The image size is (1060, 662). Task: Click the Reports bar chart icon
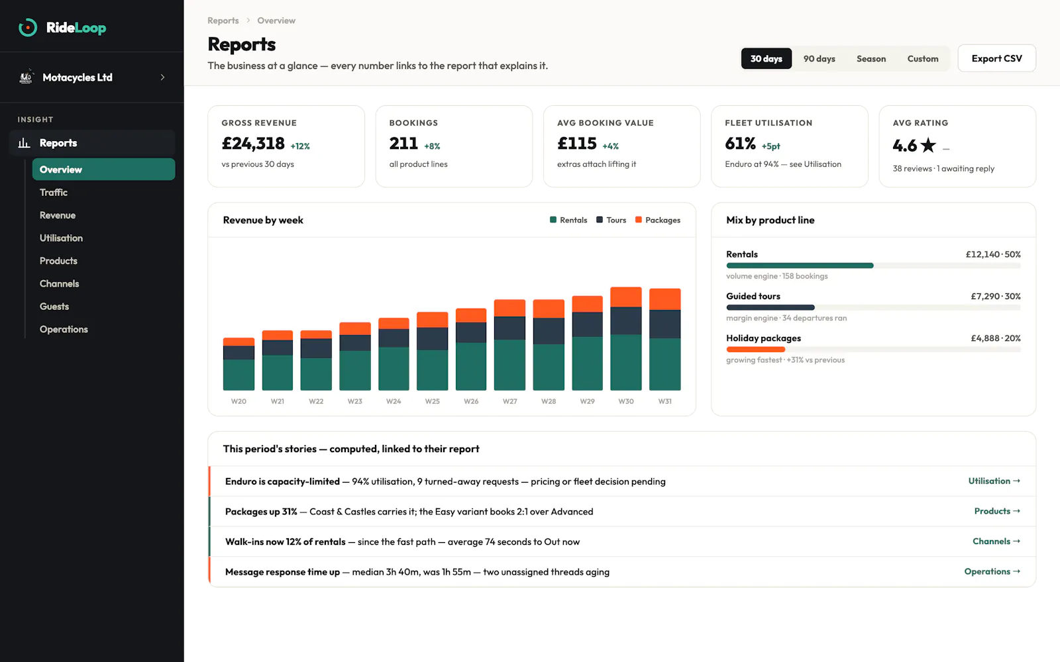[x=25, y=143]
